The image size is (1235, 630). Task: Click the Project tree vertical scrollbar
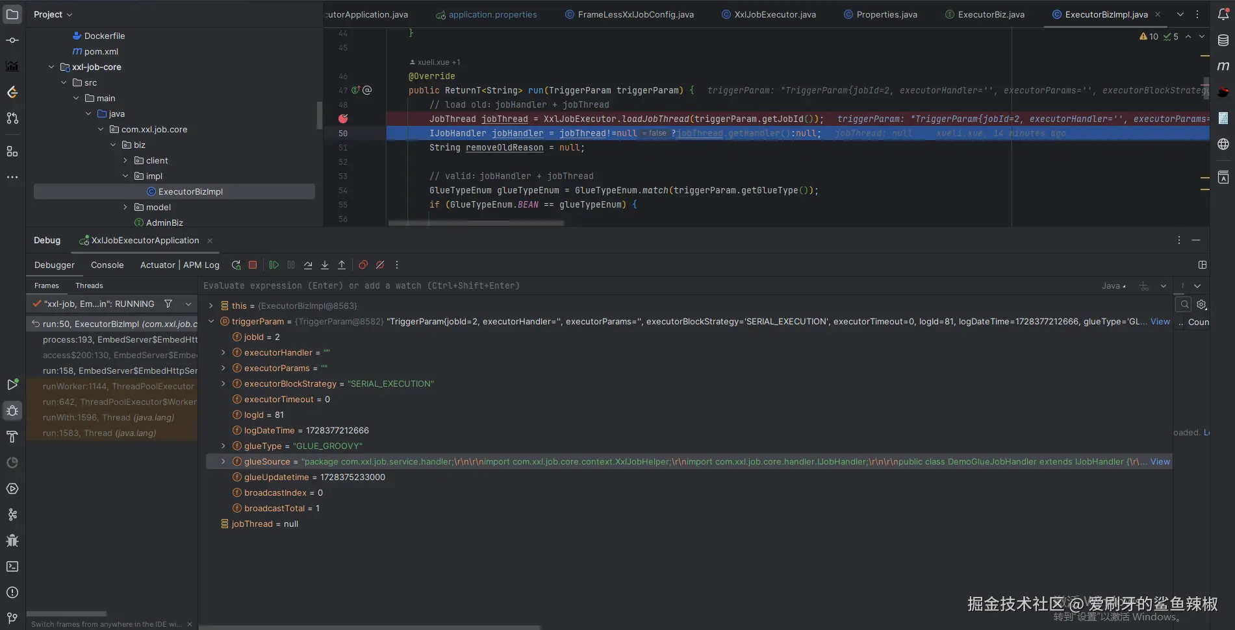coord(320,115)
